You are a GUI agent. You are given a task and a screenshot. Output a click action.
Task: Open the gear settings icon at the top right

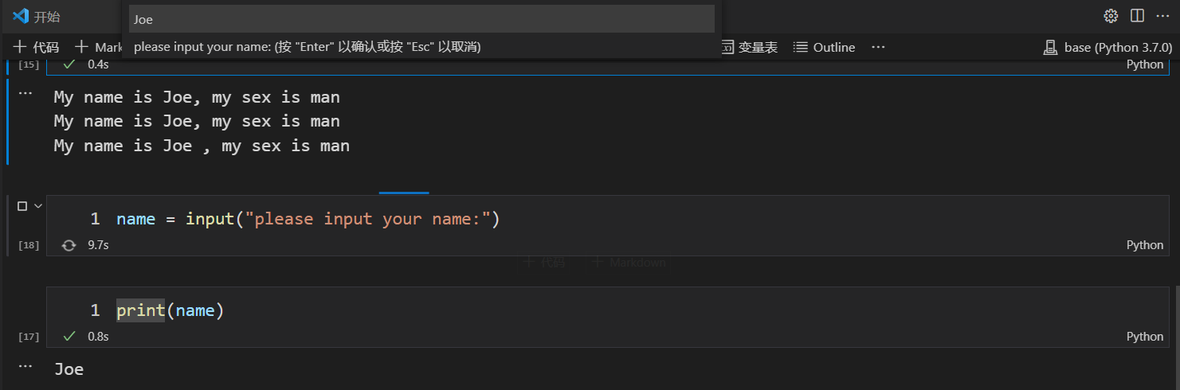(1111, 16)
